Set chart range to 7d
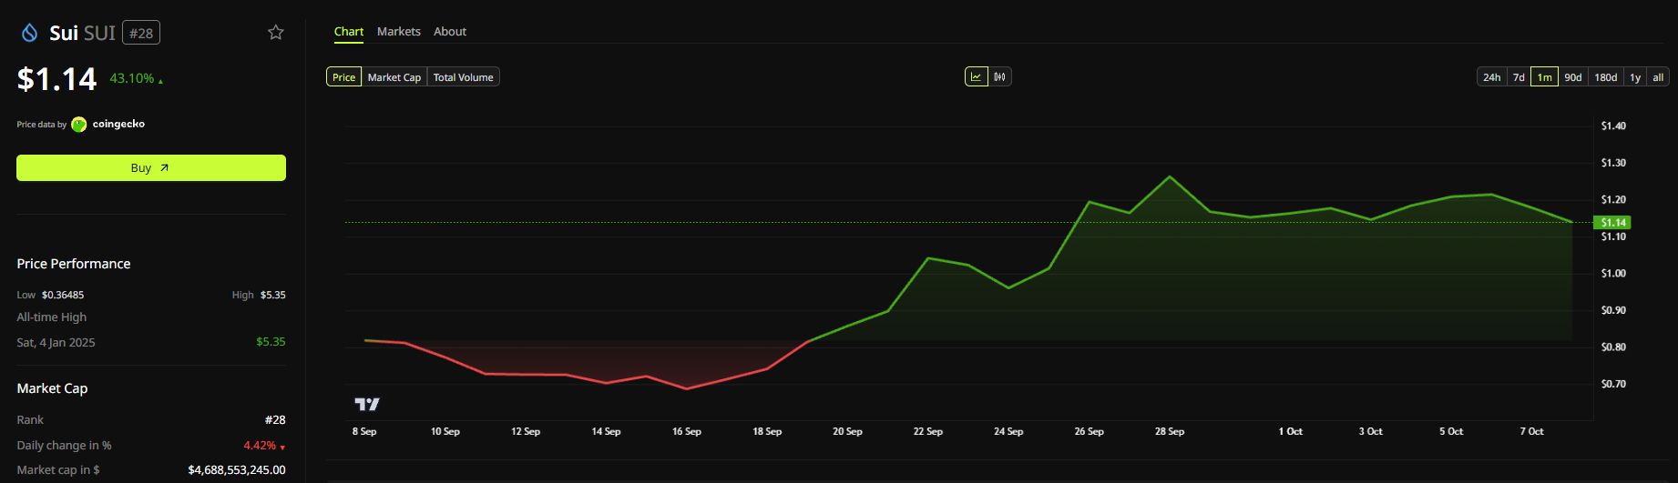Image resolution: width=1678 pixels, height=483 pixels. tap(1519, 77)
